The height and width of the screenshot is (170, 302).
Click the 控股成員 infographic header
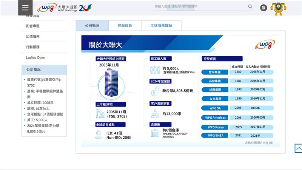tap(222, 59)
